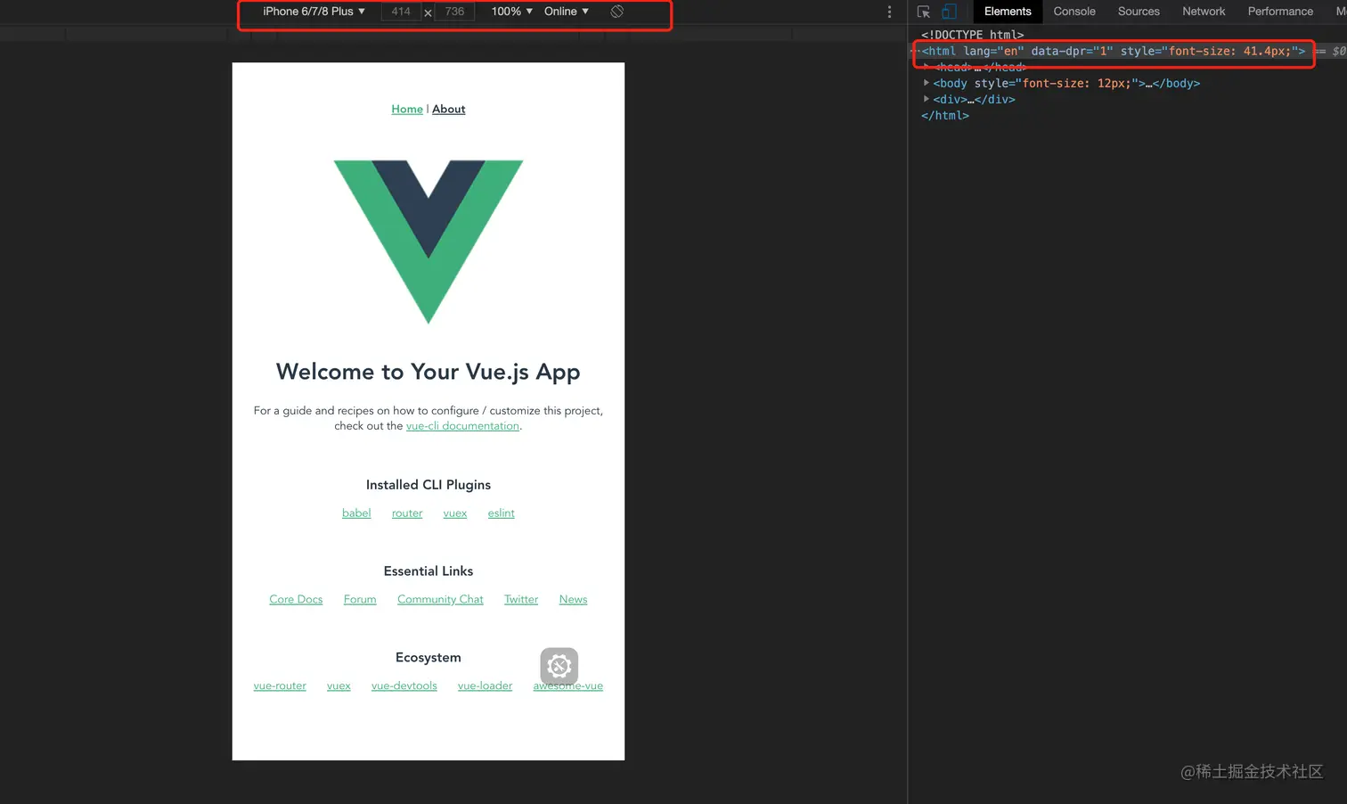Click the Welcome to Your Vue.js App heading
This screenshot has height=804, width=1347.
(429, 372)
